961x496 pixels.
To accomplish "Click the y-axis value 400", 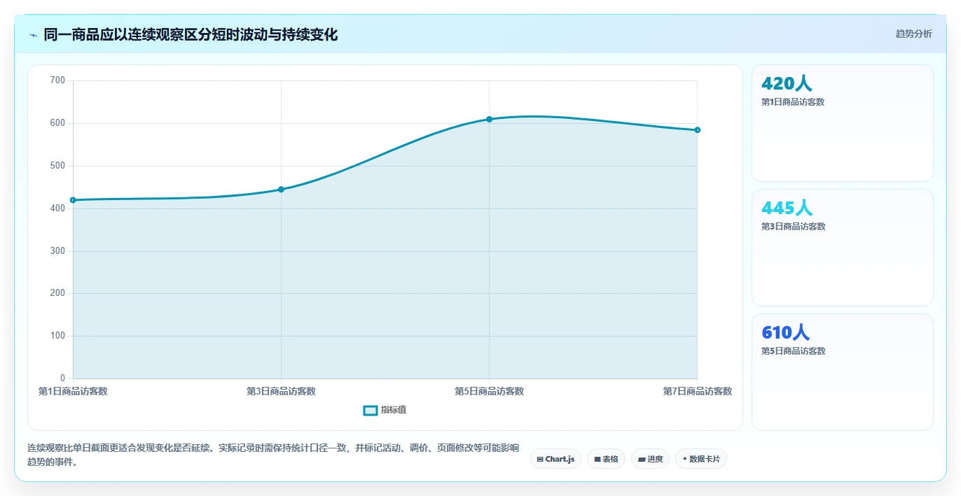I will click(58, 208).
